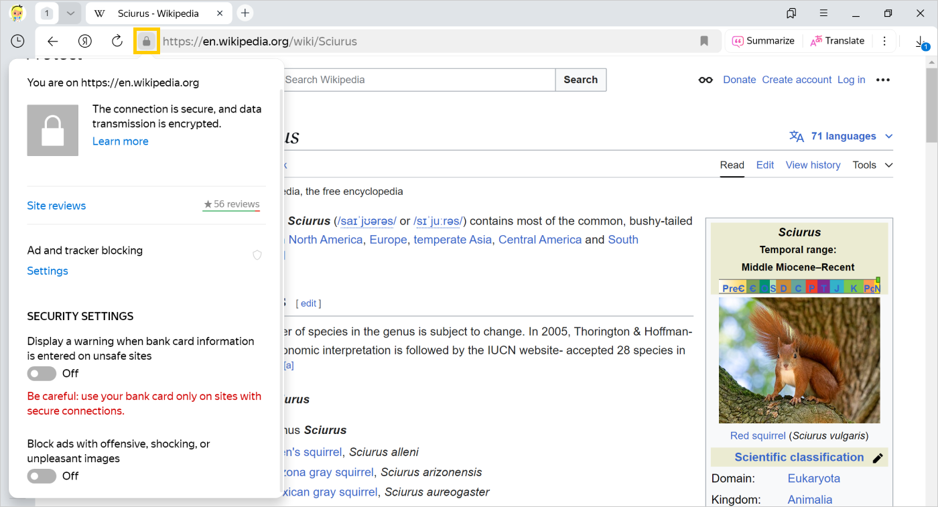Click the Wikipedia appearance glasses icon

[x=706, y=80]
